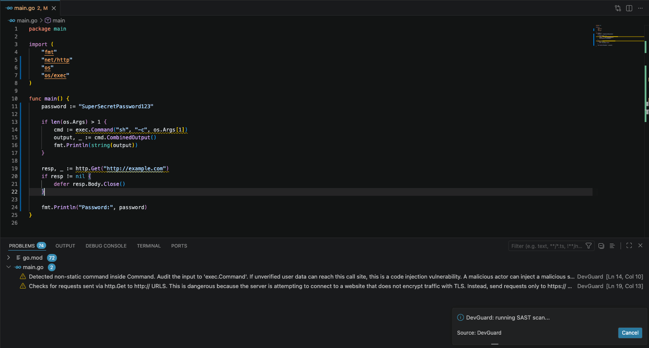The image size is (649, 348).
Task: Open the editor More Actions ellipsis
Action: (640, 8)
